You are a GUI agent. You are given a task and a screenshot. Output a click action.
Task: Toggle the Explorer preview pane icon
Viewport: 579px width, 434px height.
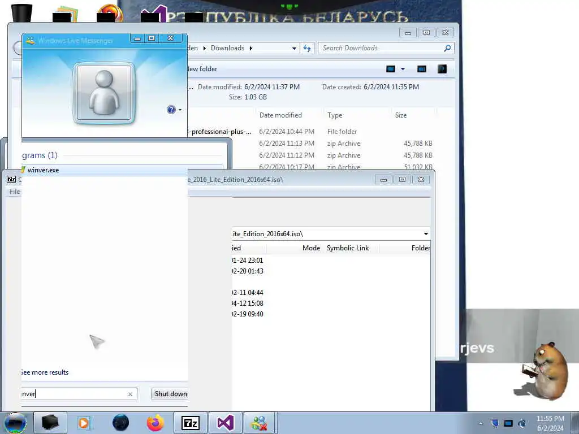tap(422, 69)
